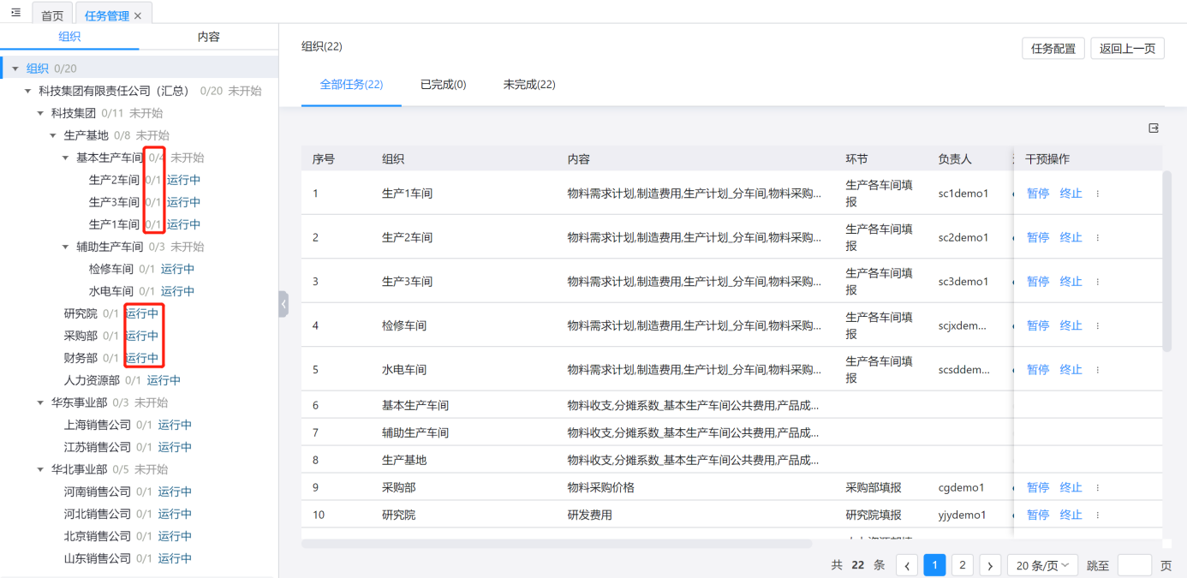
Task: Click the 任务配置 button
Action: click(x=1053, y=49)
